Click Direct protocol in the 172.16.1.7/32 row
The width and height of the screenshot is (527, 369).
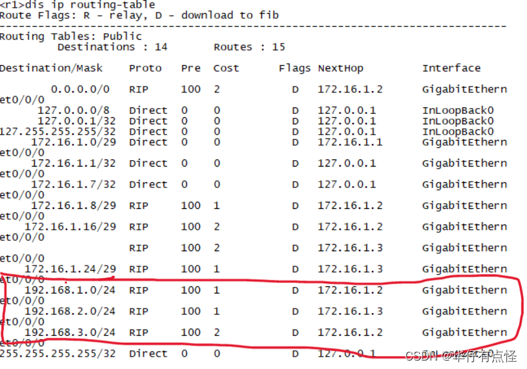(149, 184)
